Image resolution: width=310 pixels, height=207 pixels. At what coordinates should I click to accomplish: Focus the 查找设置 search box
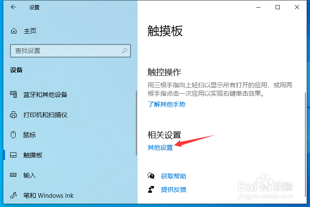tap(70, 51)
